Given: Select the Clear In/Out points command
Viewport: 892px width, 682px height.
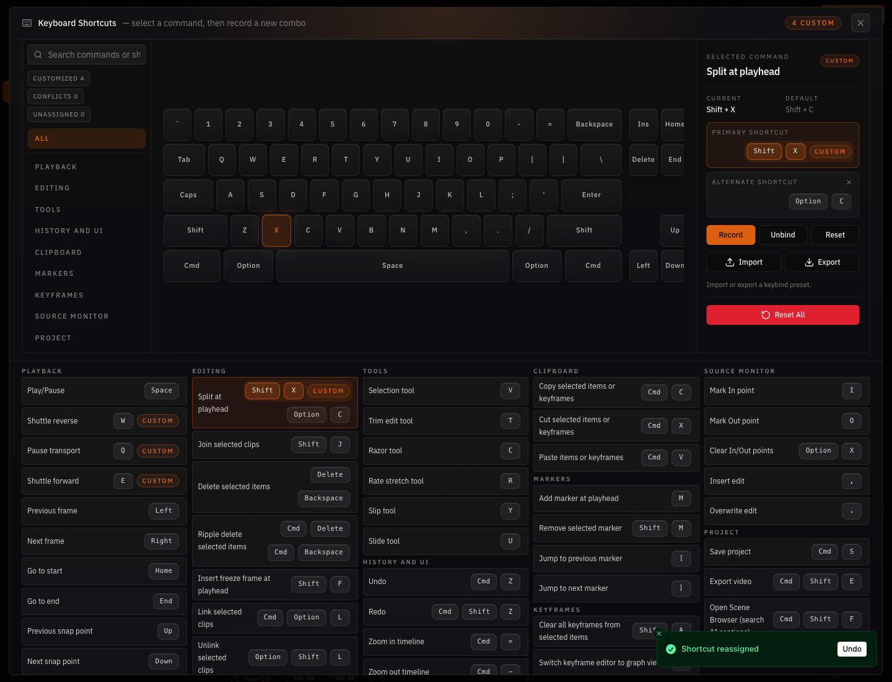Looking at the screenshot, I should point(787,451).
